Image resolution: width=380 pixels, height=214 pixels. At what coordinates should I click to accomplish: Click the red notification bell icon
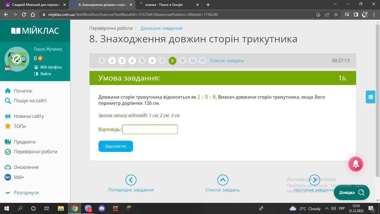pyautogui.click(x=356, y=164)
